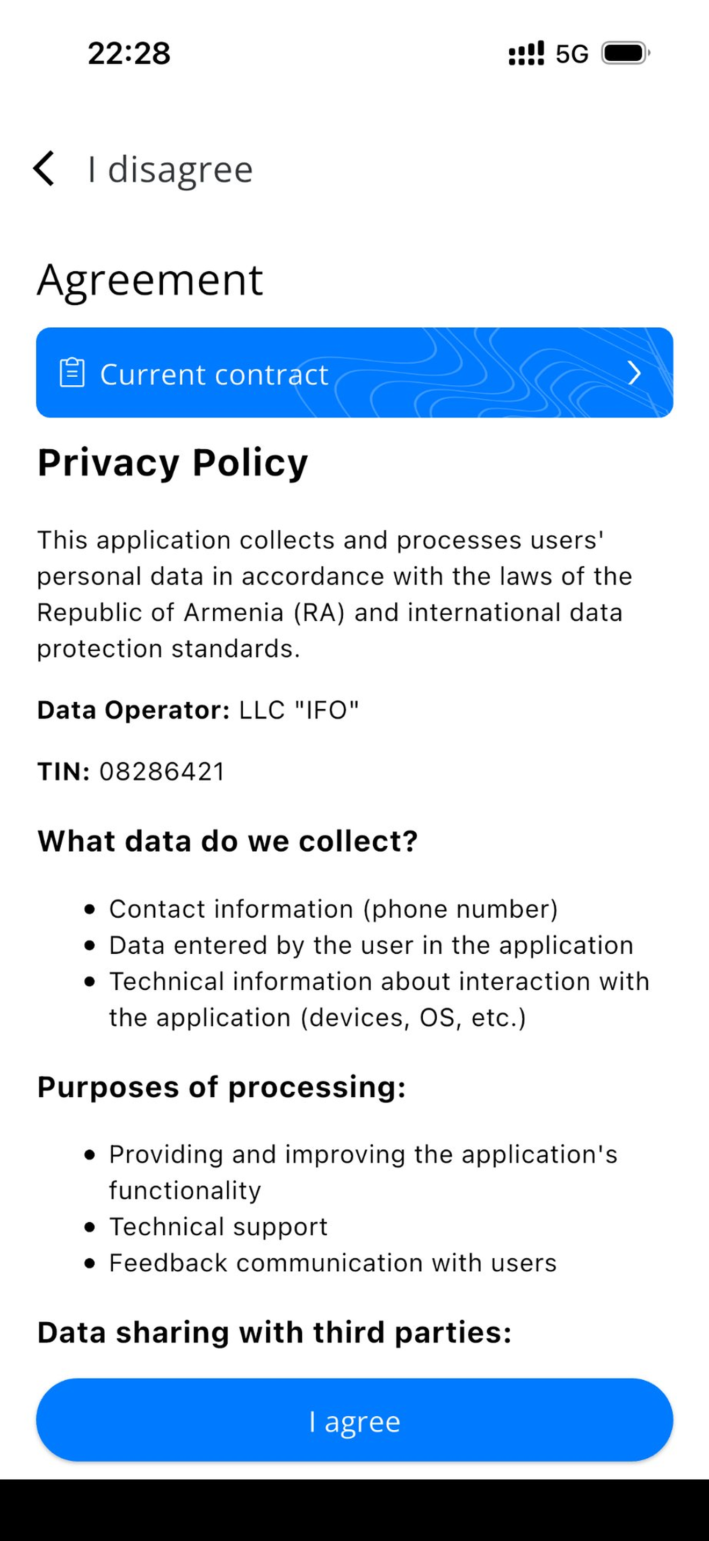Open the chevron on Current contract banner

pos(635,373)
